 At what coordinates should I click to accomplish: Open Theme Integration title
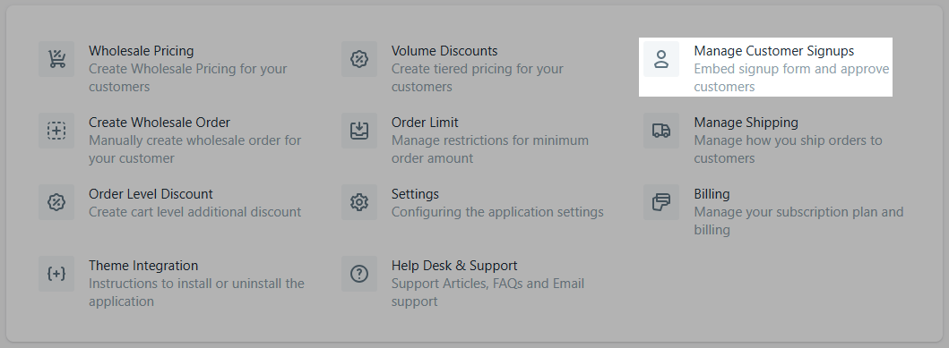pyautogui.click(x=143, y=266)
